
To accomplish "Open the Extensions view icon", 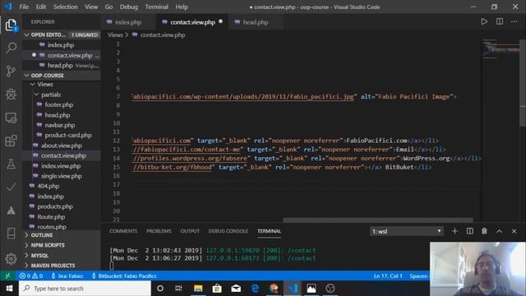I will point(11,141).
